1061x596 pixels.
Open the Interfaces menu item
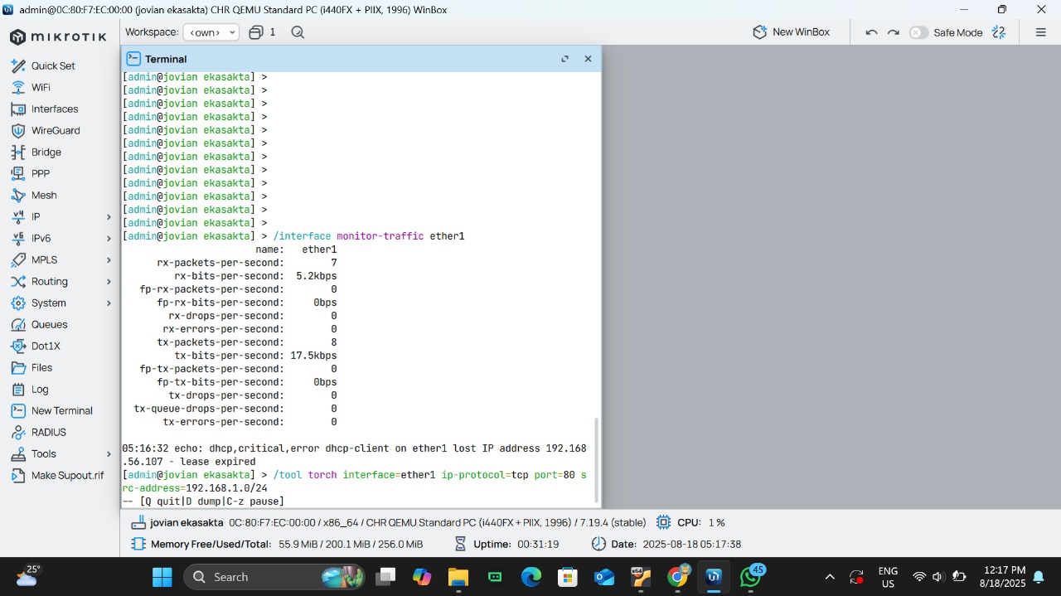(54, 109)
